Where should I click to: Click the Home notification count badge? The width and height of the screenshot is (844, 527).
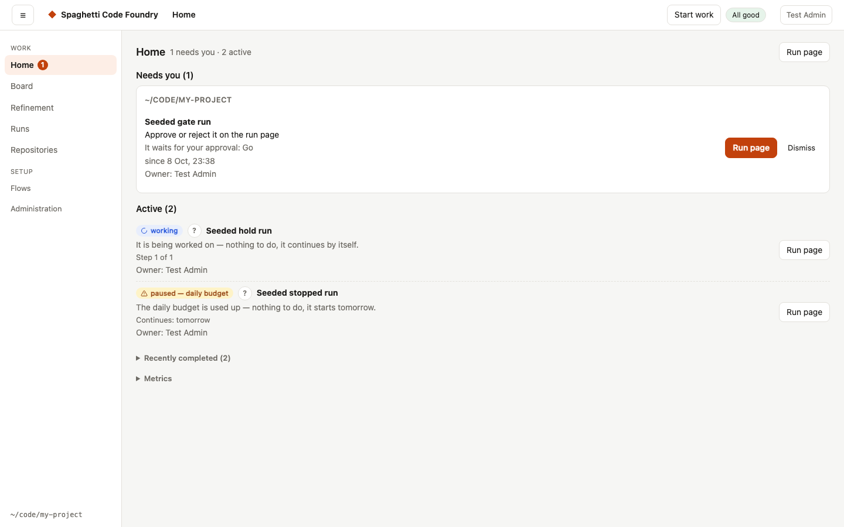[x=43, y=65]
